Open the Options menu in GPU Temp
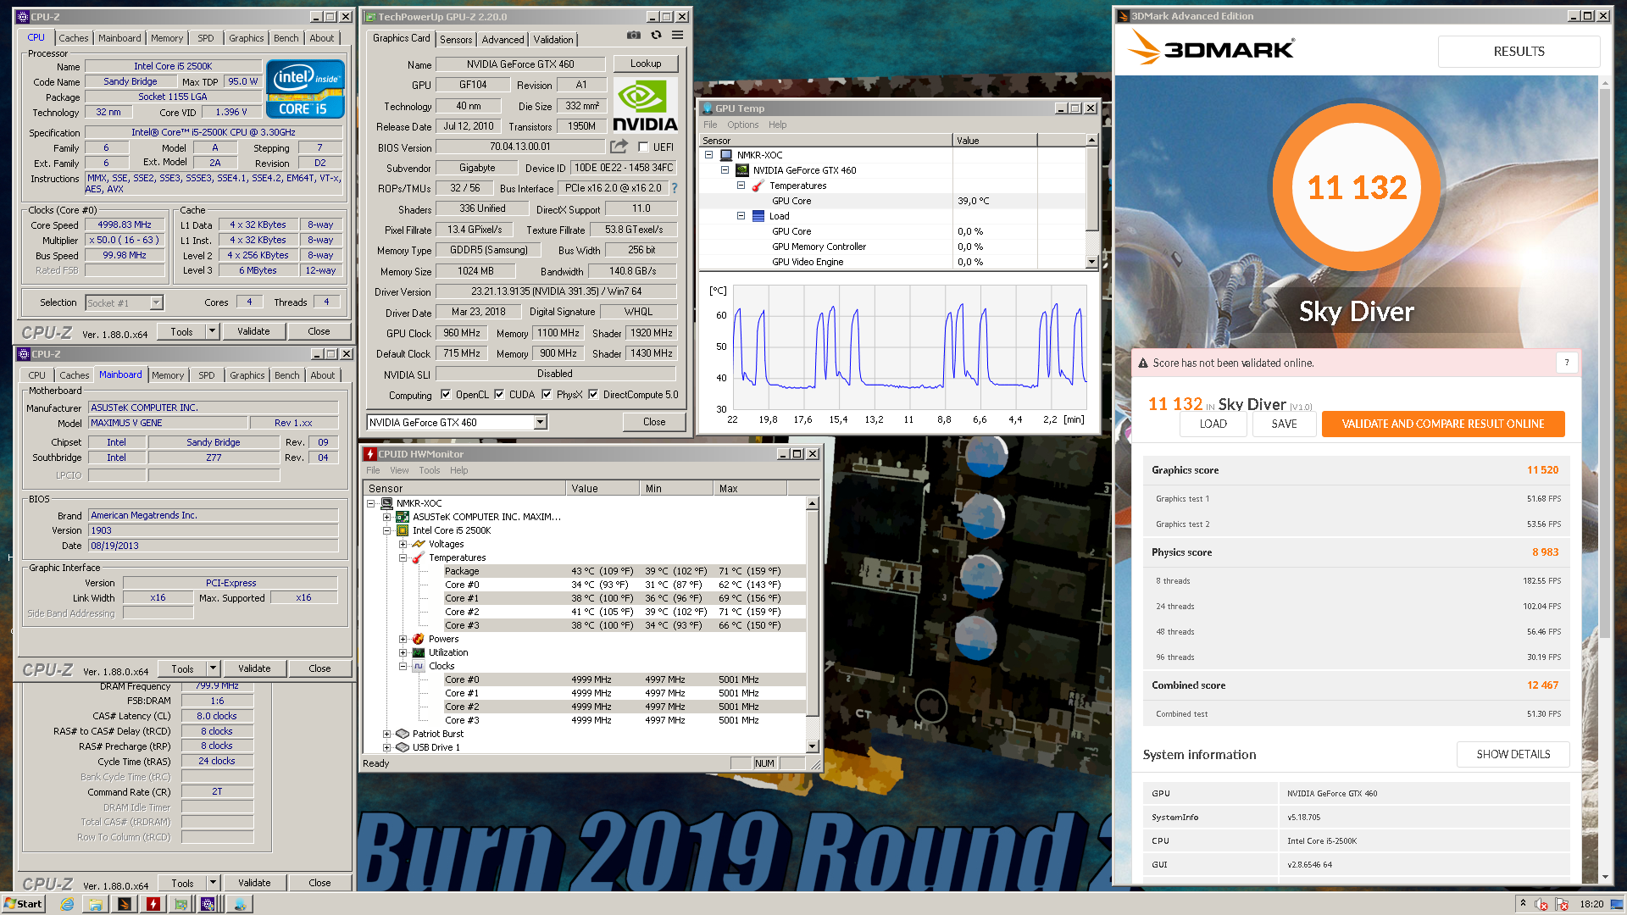This screenshot has width=1627, height=915. (x=742, y=125)
